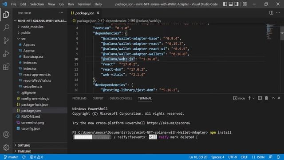This screenshot has height=160, width=284.
Task: Change encoding via UTF-8 status item
Action: [233, 157]
